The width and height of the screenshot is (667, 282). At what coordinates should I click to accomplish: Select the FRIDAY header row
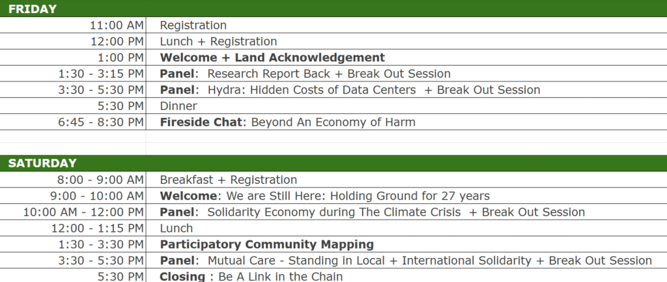click(x=333, y=8)
